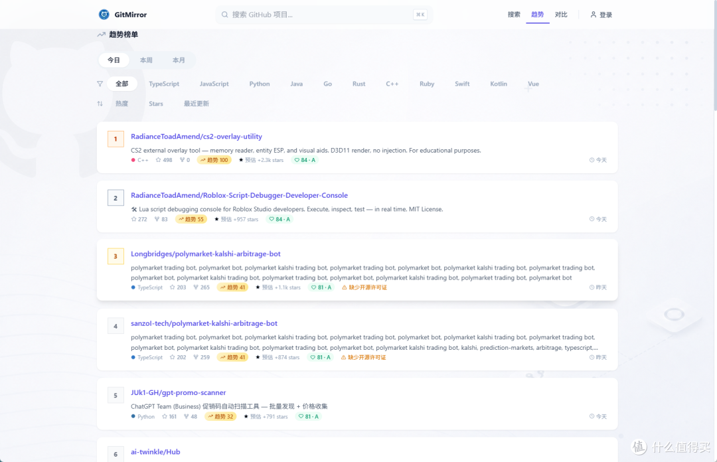Click the license warning icon for Longbridges repo

click(345, 287)
